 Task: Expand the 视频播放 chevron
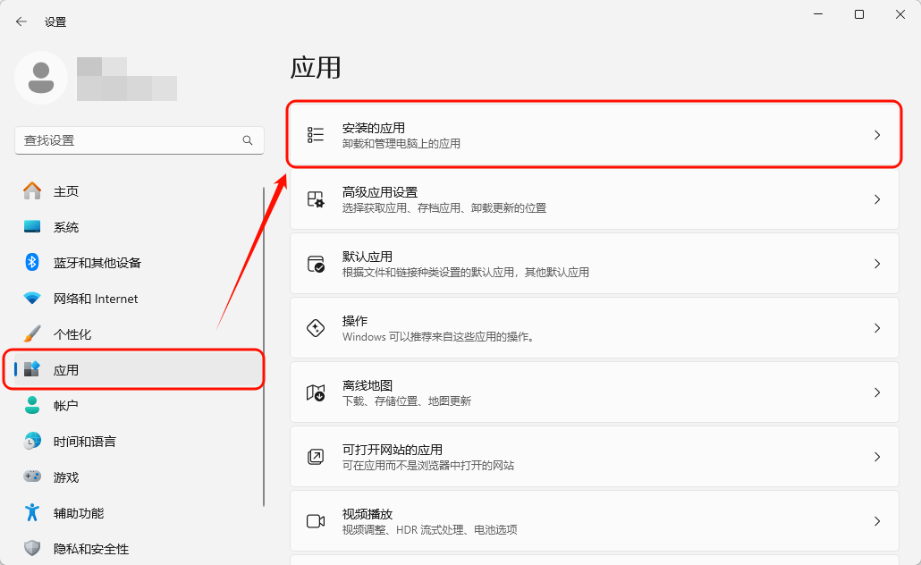(877, 521)
